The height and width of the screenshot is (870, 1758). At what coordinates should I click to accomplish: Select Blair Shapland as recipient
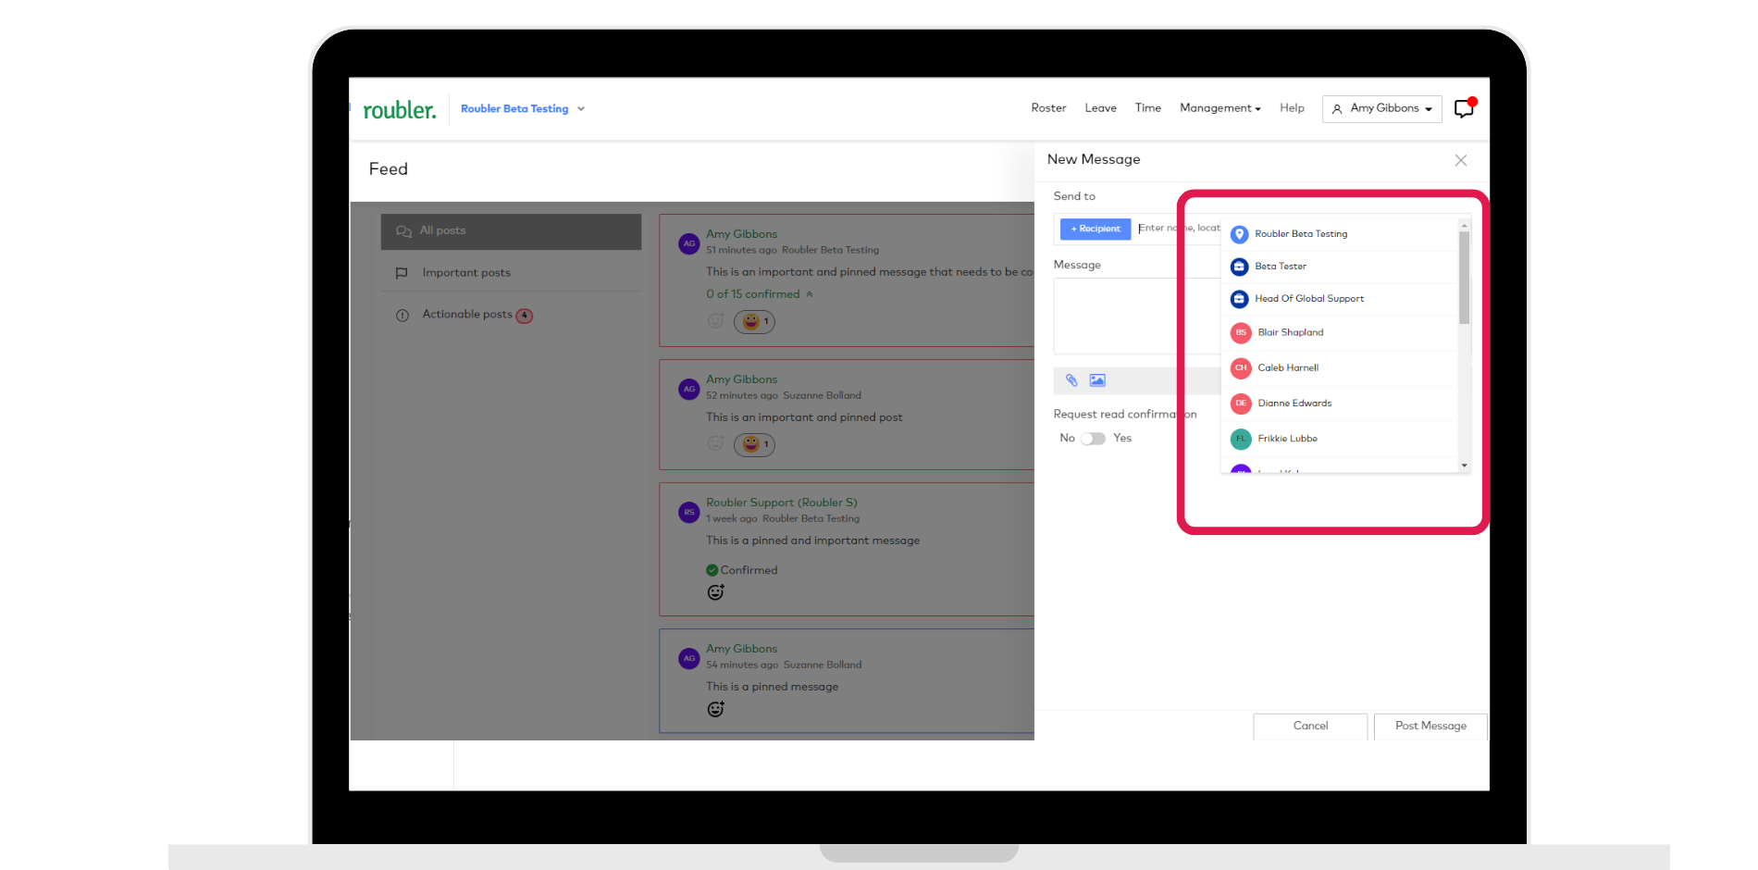coord(1340,332)
